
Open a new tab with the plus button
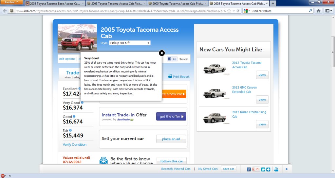tap(273, 3)
